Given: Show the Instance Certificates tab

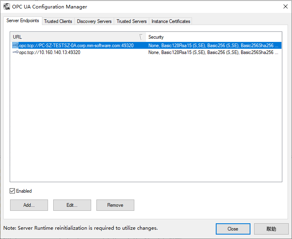Looking at the screenshot, I should (x=171, y=21).
